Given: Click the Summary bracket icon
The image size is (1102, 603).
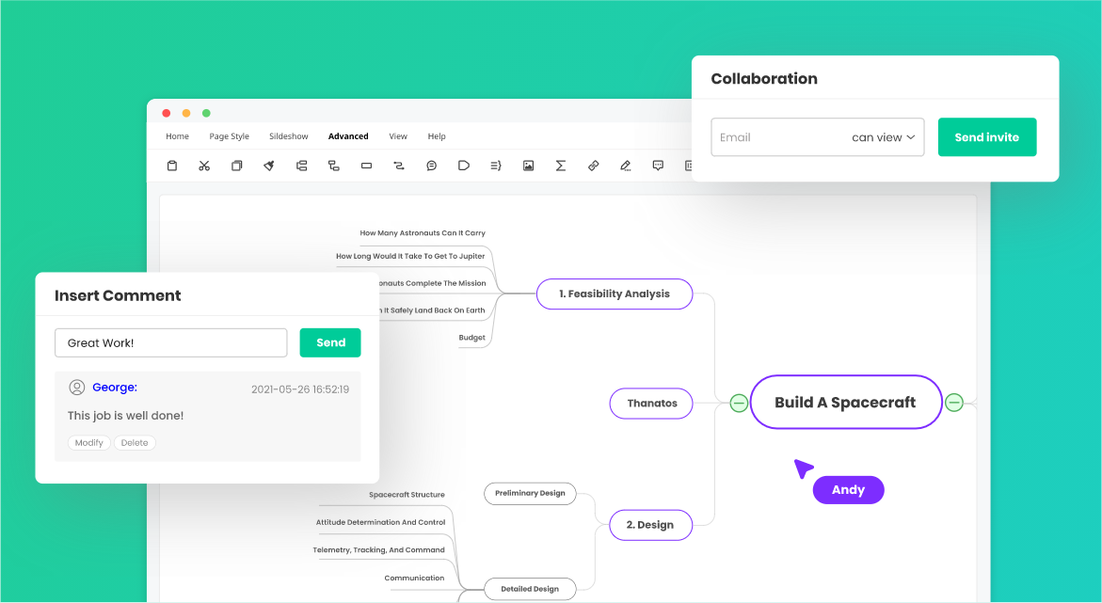Looking at the screenshot, I should (x=496, y=166).
